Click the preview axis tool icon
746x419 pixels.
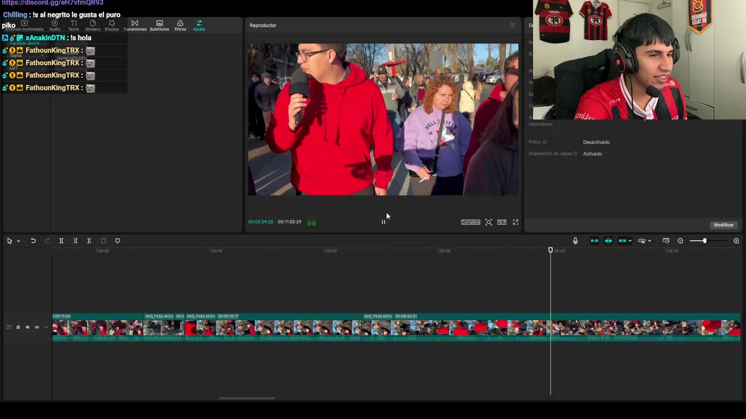[x=642, y=241]
